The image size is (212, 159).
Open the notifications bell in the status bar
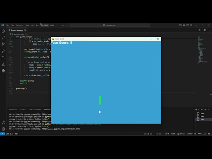pyautogui.click(x=209, y=134)
